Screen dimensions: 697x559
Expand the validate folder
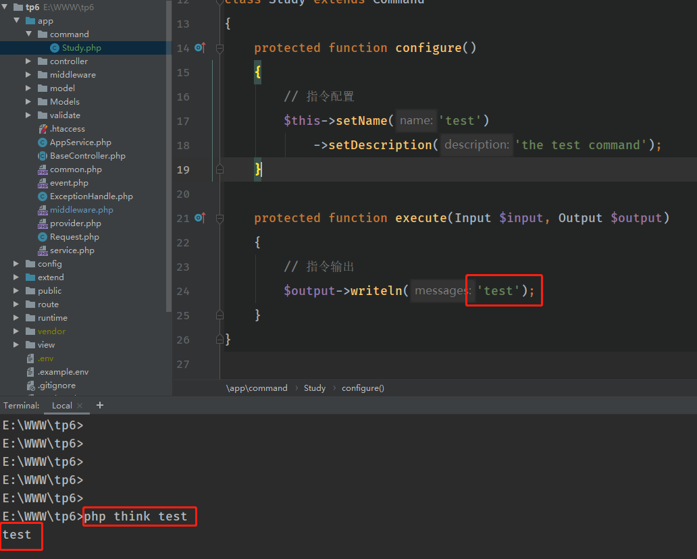pos(28,115)
